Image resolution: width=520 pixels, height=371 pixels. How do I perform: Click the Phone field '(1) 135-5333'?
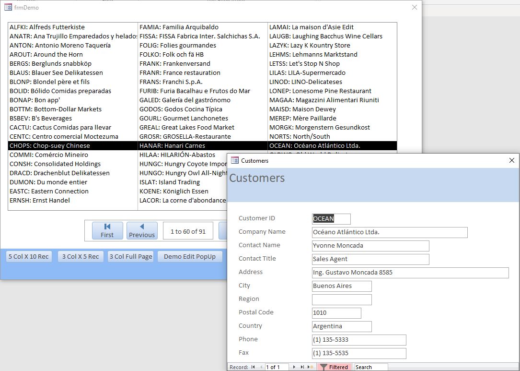(x=359, y=340)
